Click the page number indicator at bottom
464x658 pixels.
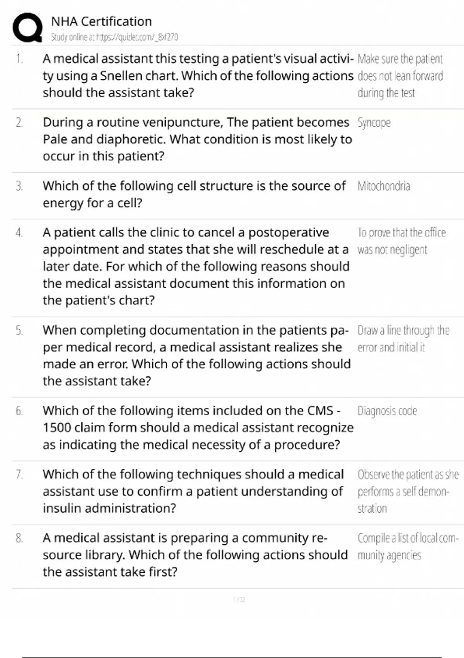(x=239, y=600)
